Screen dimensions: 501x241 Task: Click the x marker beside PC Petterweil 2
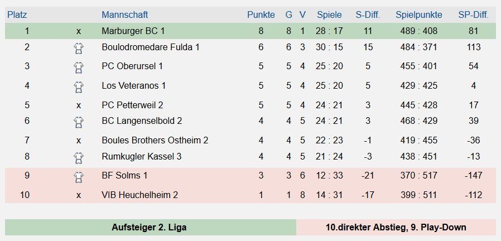[x=79, y=105]
